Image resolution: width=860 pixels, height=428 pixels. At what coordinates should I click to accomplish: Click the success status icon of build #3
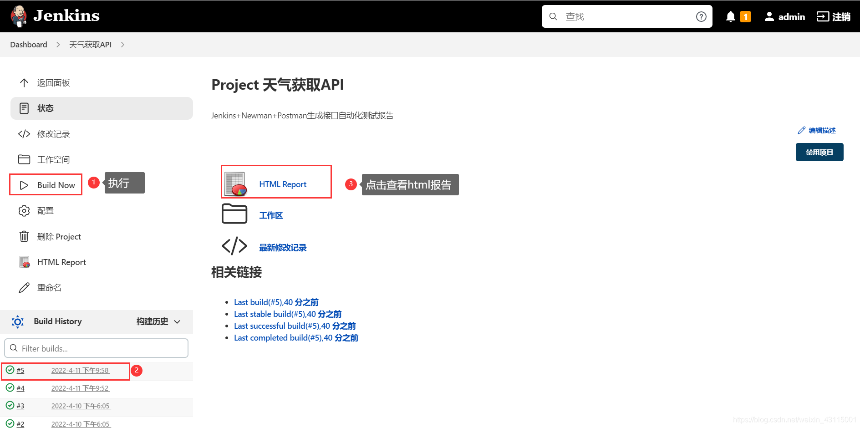(x=10, y=405)
